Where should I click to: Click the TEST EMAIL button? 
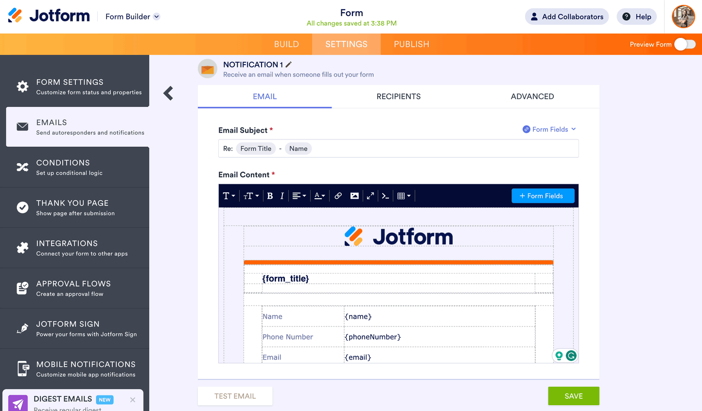235,396
